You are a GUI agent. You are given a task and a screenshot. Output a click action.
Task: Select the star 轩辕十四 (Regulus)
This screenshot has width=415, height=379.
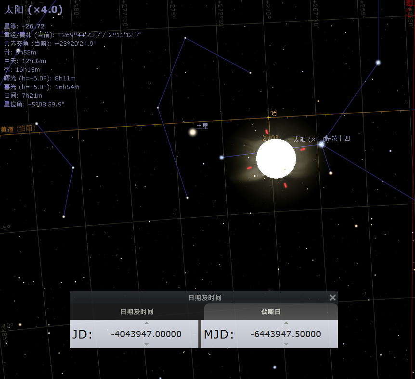[x=321, y=144]
